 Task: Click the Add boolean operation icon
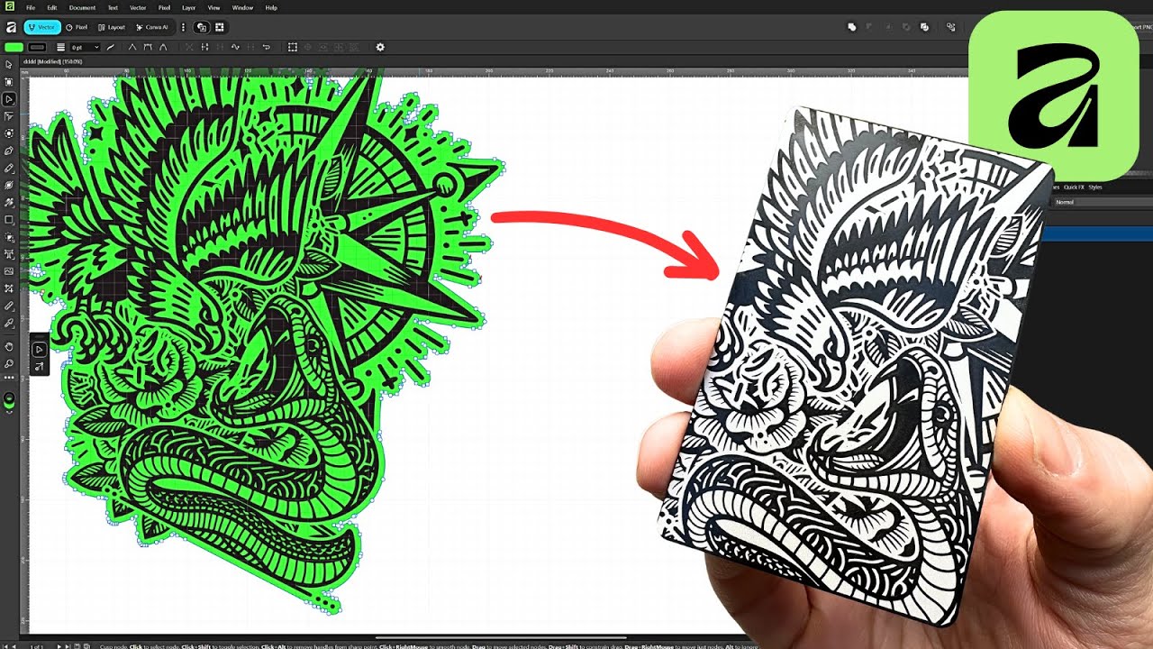click(x=852, y=27)
